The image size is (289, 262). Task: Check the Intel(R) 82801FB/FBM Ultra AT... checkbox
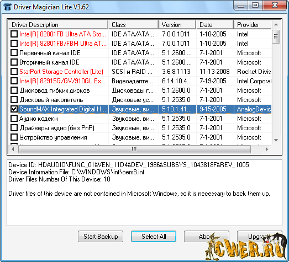(14, 44)
